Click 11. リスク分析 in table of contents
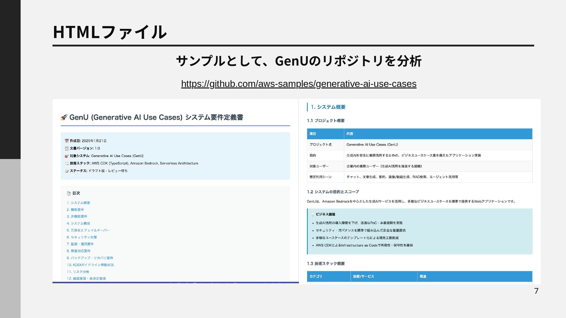 point(78,272)
